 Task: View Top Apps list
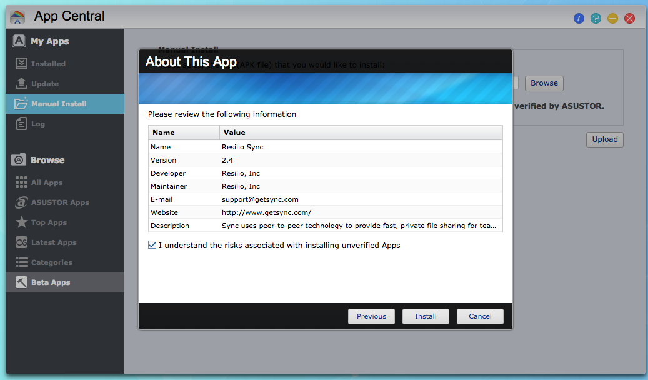pos(65,222)
